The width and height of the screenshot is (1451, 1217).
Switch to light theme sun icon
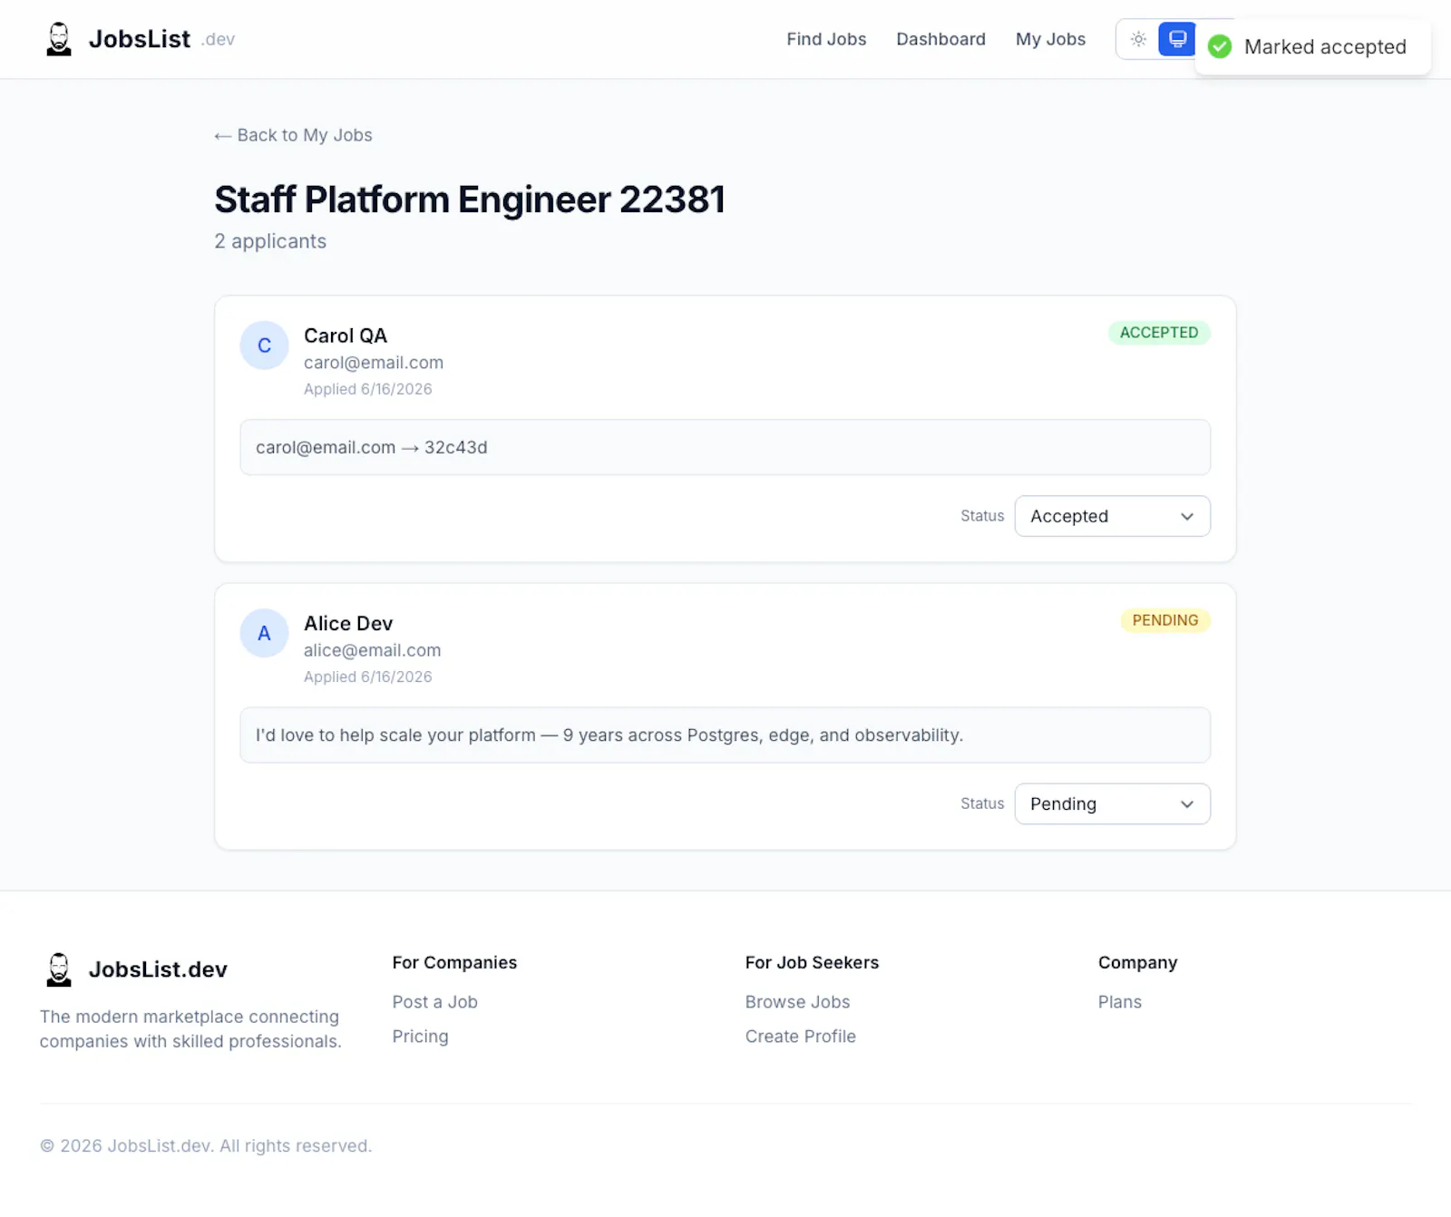click(x=1138, y=39)
